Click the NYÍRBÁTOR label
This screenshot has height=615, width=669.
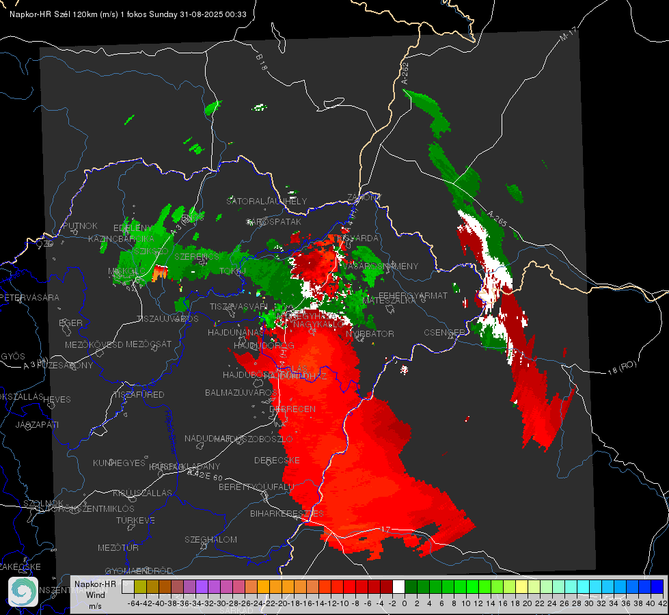coord(370,333)
